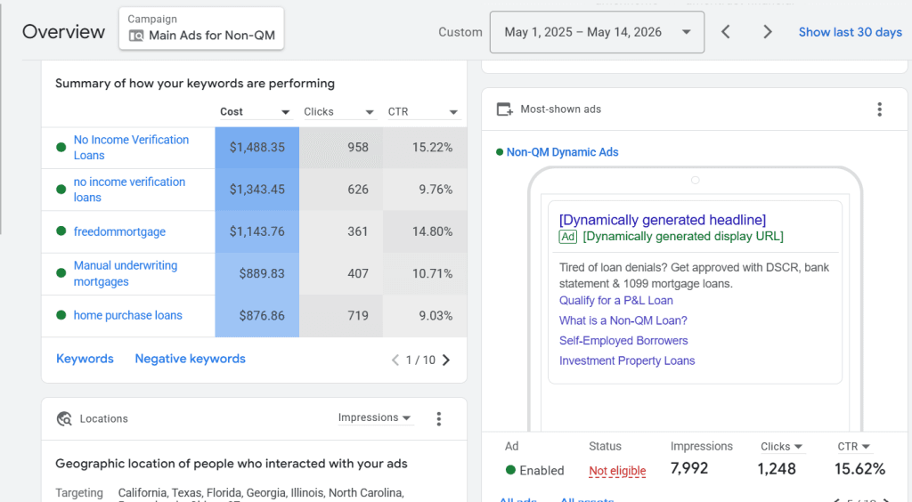Open the CTR dropdown under the ad preview

pos(853,446)
